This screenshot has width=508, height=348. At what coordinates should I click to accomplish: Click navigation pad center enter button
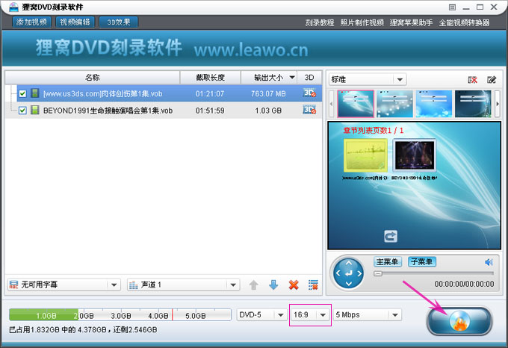349,273
